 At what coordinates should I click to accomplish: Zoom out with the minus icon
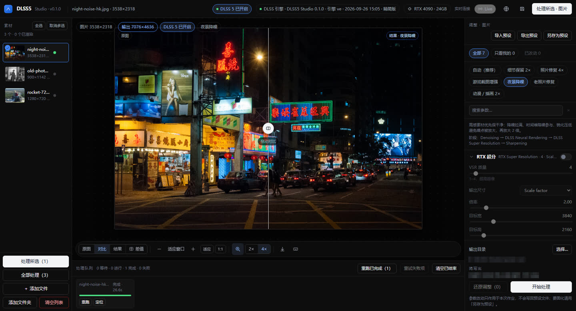159,249
